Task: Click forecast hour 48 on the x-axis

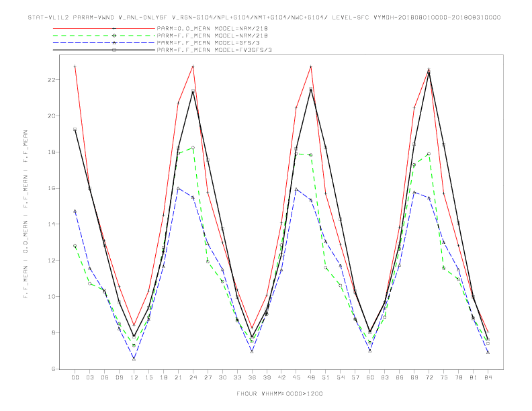Action: [311, 377]
